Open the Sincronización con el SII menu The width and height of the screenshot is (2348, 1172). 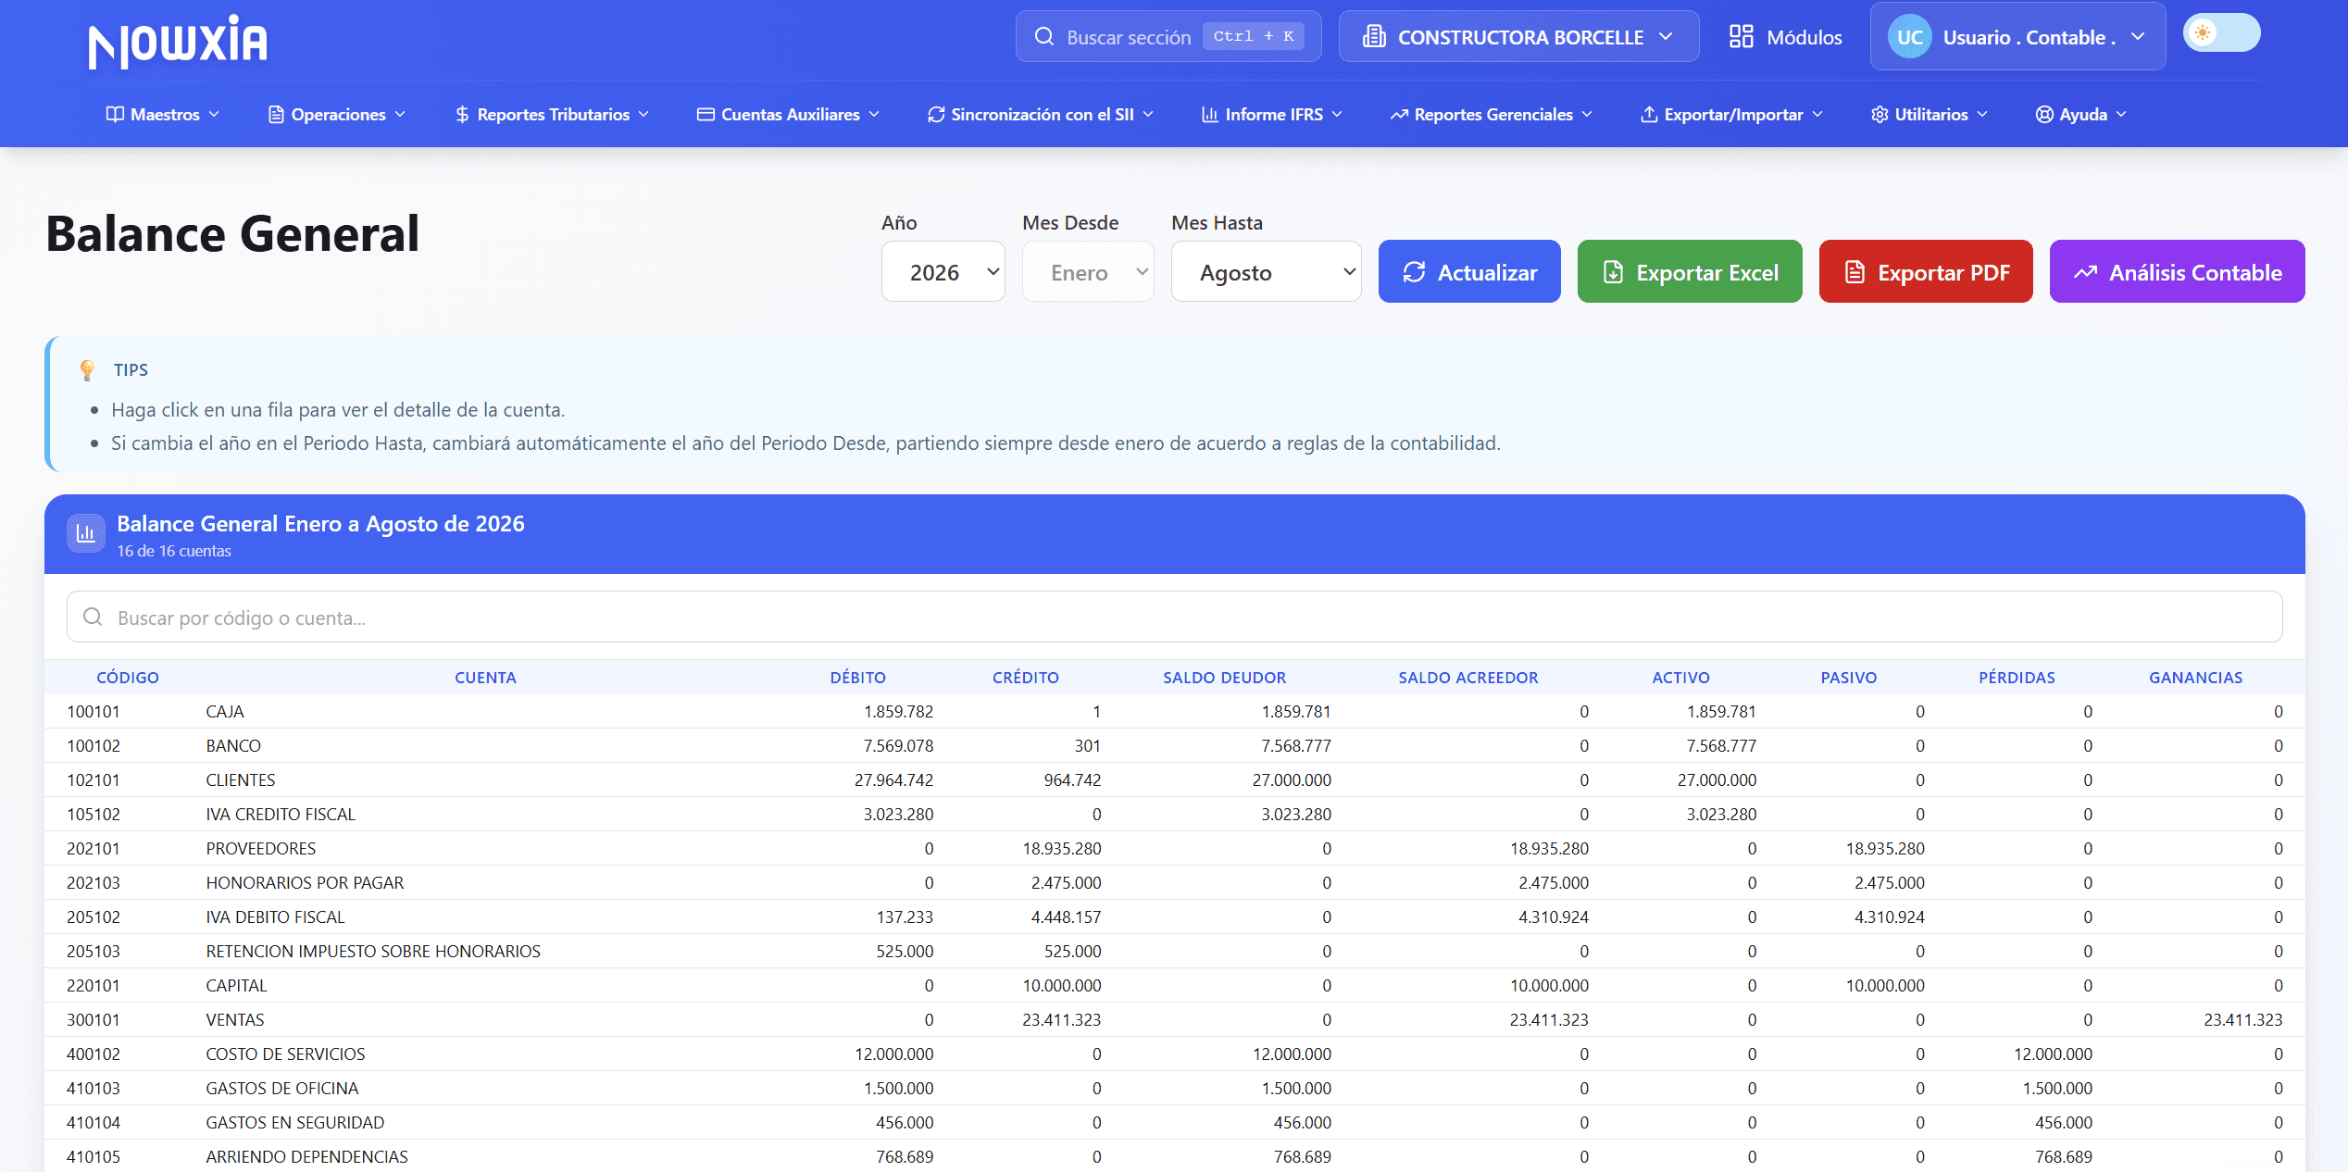(x=1041, y=114)
